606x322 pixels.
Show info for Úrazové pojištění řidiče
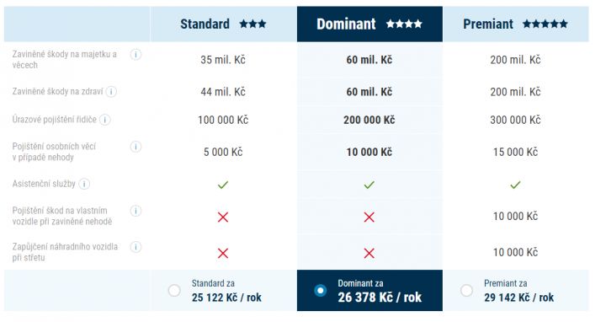coord(104,120)
